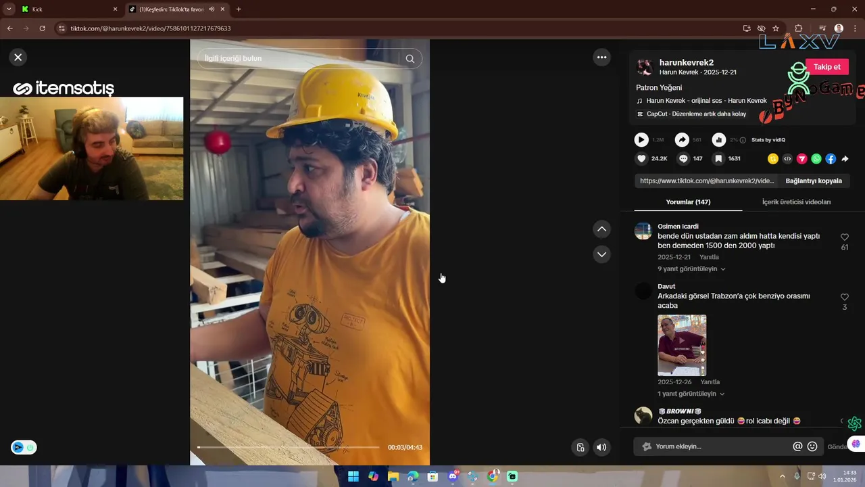This screenshot has height=487, width=865.
Task: Mute the TikTok tab via its audio icon
Action: point(212,9)
